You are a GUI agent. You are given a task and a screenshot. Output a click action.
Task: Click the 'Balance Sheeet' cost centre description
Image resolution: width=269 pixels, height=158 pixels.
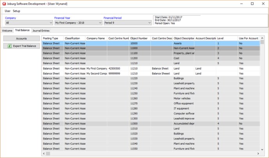click(162, 73)
